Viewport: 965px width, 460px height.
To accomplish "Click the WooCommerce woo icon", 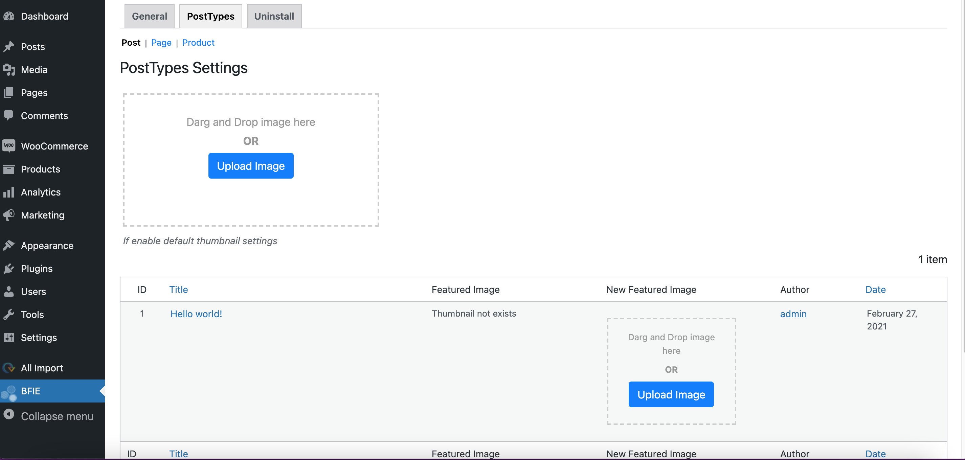I will pyautogui.click(x=9, y=146).
